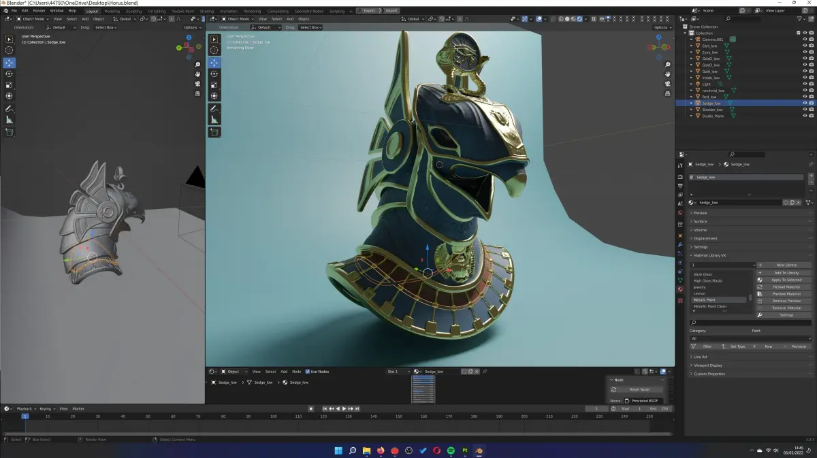The width and height of the screenshot is (817, 458).
Task: Expand the Displacement panel
Action: [751, 238]
